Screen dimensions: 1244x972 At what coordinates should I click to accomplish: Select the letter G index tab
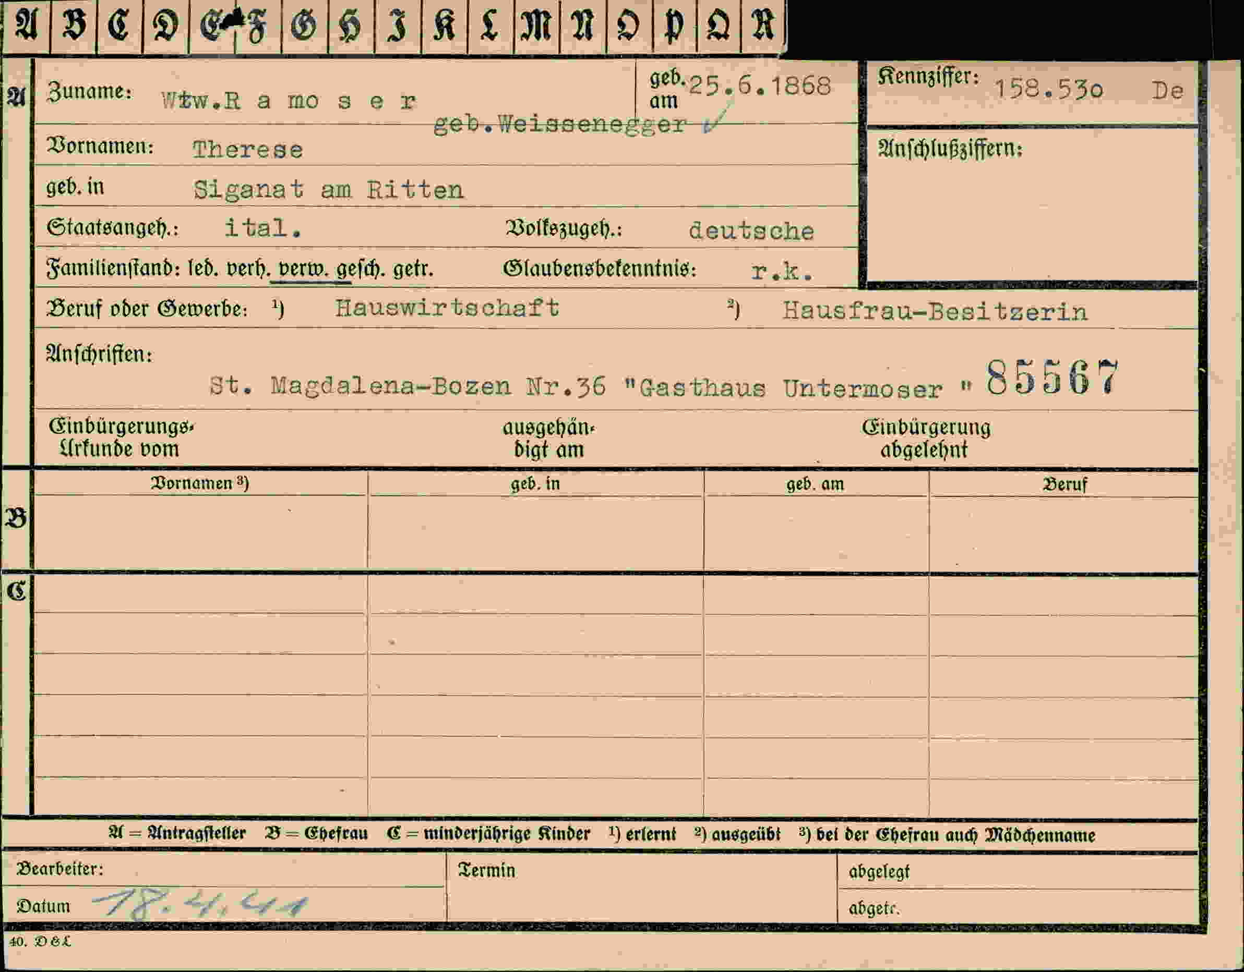(304, 26)
